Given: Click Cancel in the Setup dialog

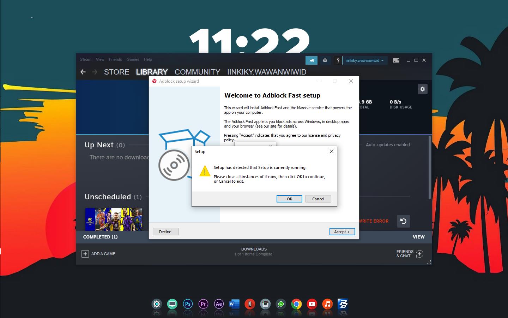Looking at the screenshot, I should [x=318, y=199].
